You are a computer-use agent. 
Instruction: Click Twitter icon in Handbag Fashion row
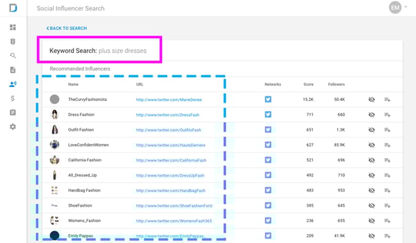tap(268, 190)
